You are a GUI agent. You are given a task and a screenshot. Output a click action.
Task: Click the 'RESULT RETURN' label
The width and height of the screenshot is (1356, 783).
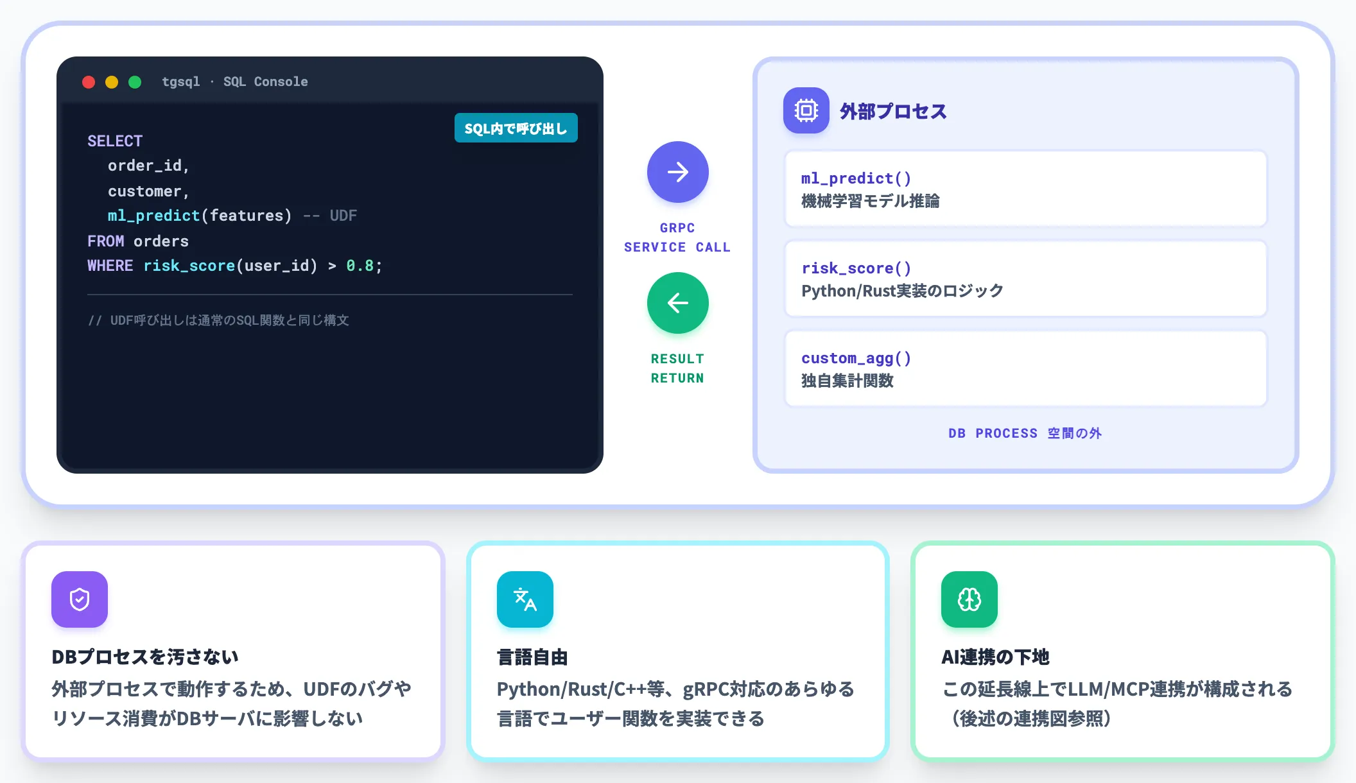[677, 368]
